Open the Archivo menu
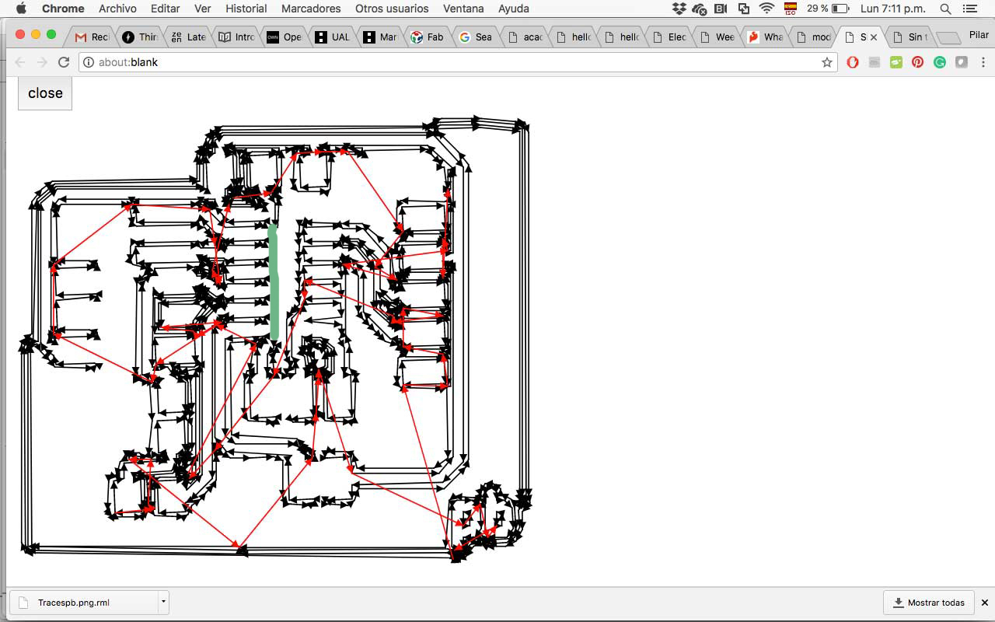This screenshot has height=622, width=995. 117,9
